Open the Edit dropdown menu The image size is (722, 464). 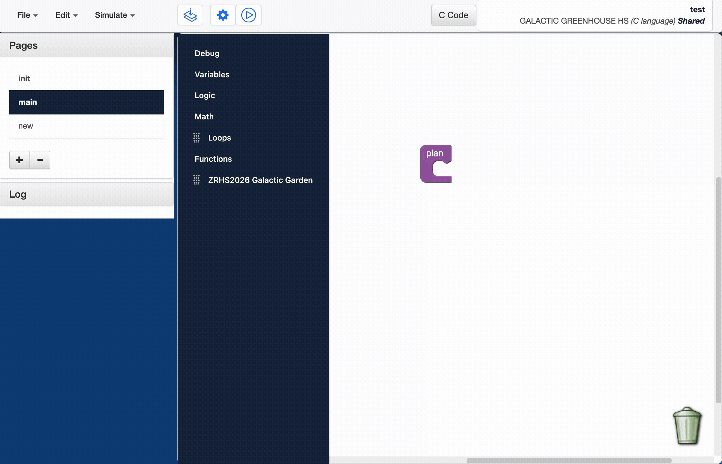[66, 15]
